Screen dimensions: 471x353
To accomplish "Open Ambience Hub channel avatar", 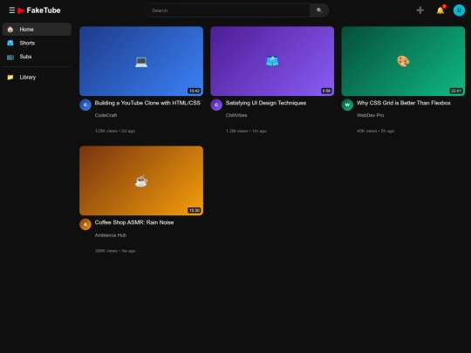I will [x=85, y=224].
